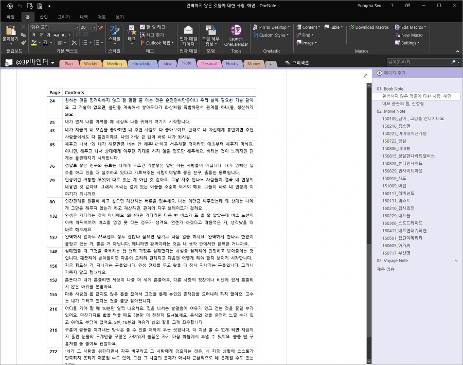Open Onetastic Table macro menu
Screen dimensions: 463x365
pyautogui.click(x=333, y=27)
